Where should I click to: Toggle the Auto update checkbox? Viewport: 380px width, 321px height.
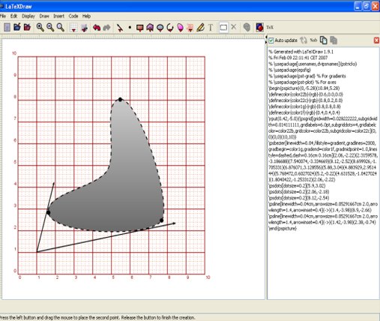pos(271,40)
